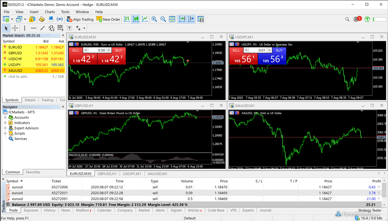Select the text label tool
The image size is (388, 221).
[x=69, y=28]
